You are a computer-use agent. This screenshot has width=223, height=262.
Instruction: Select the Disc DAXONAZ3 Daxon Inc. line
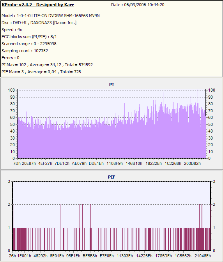click(39, 23)
